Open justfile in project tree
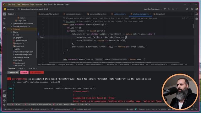Screen dimensions: 201x113 [x=17, y=49]
